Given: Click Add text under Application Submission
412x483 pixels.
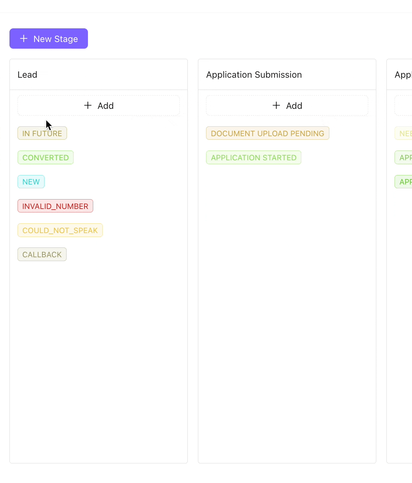Looking at the screenshot, I should pyautogui.click(x=294, y=106).
